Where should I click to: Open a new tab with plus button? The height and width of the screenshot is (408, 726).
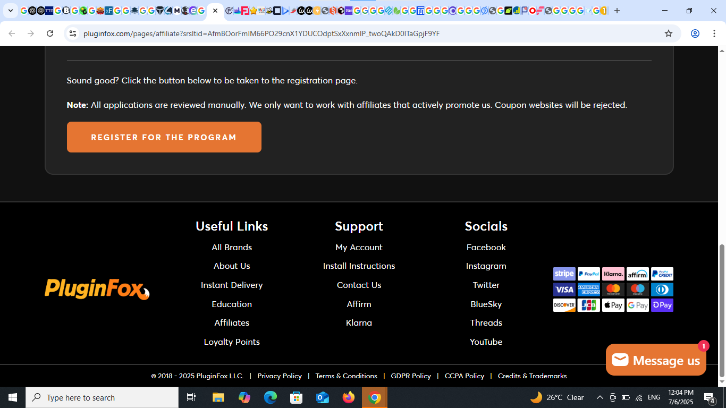(617, 11)
